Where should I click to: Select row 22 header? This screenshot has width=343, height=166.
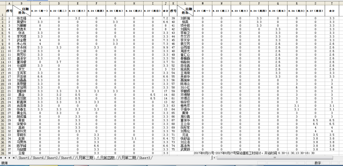(3, 91)
